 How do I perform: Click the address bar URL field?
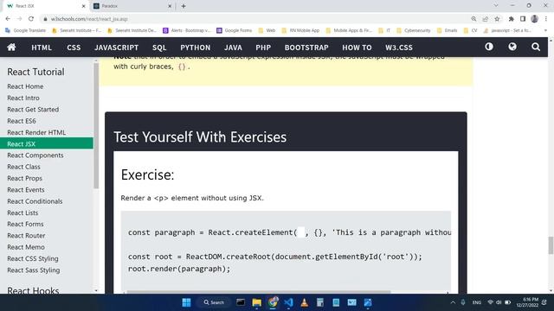point(254,19)
